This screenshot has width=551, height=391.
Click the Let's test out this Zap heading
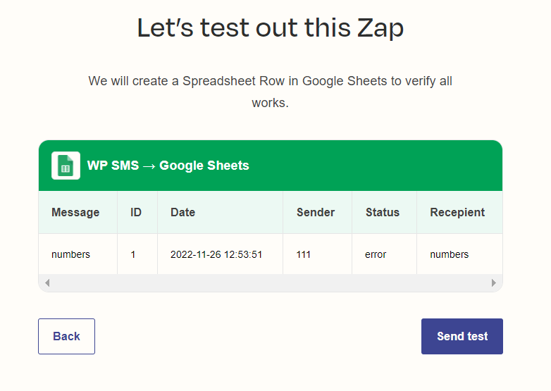point(271,28)
